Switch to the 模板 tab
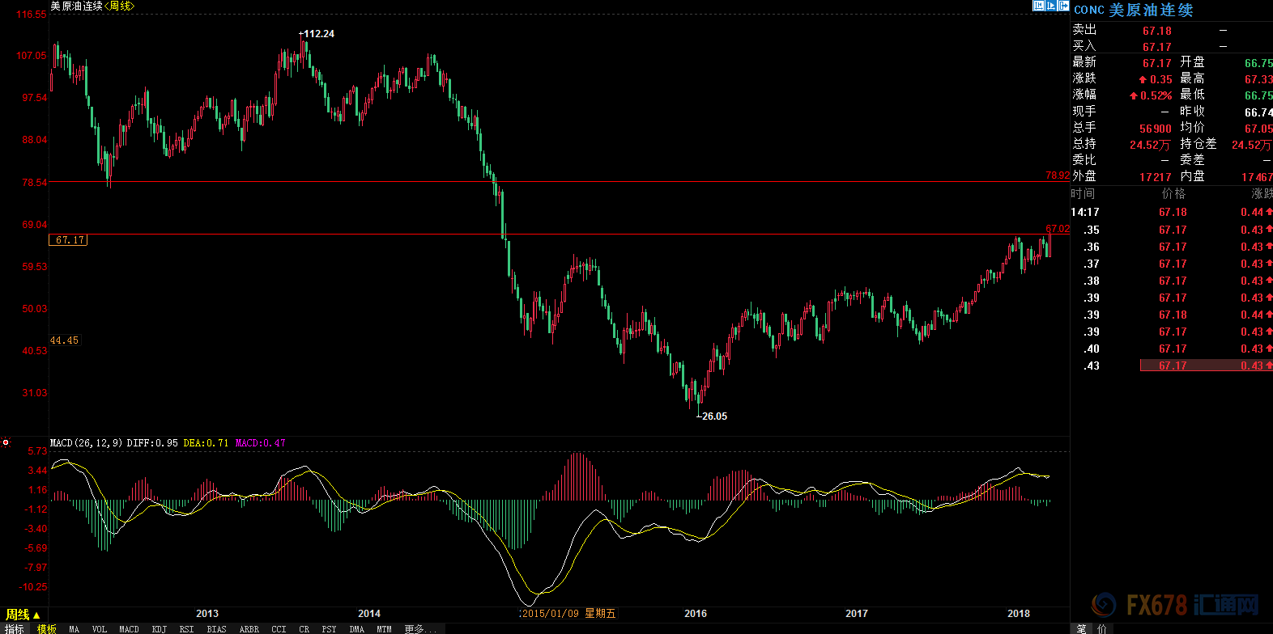Screen dimensions: 1273x634 pos(47,629)
